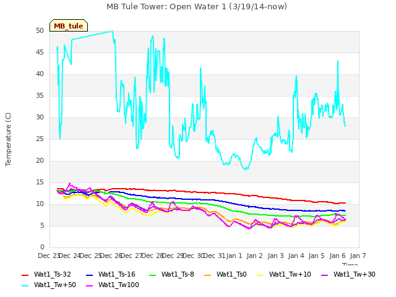Click the 50 y-axis tick label
The image size is (396, 297).
[x=40, y=31]
